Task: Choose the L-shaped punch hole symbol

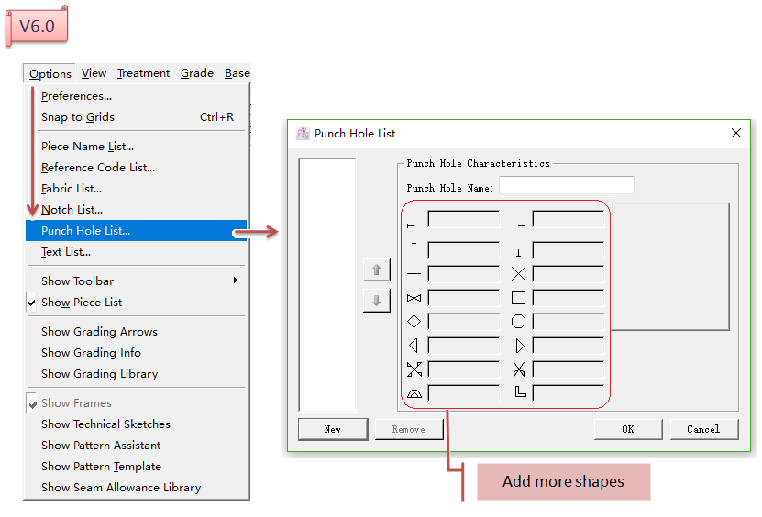Action: [520, 392]
